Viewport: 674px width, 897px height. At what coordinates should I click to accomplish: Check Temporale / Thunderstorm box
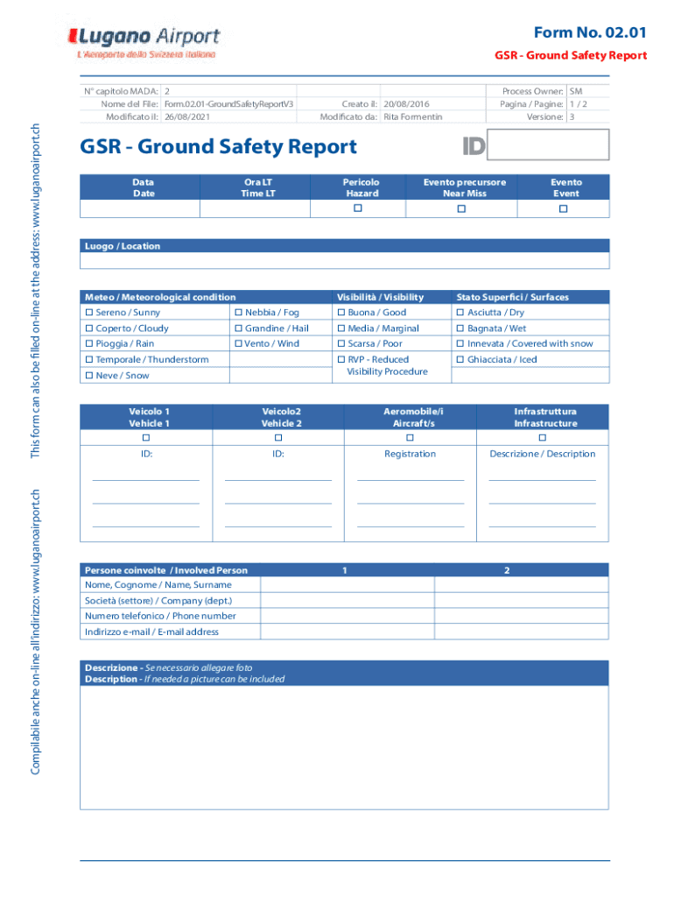[89, 360]
